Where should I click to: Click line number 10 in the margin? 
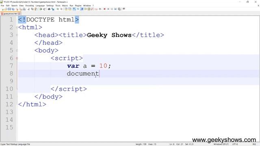click(x=9, y=89)
